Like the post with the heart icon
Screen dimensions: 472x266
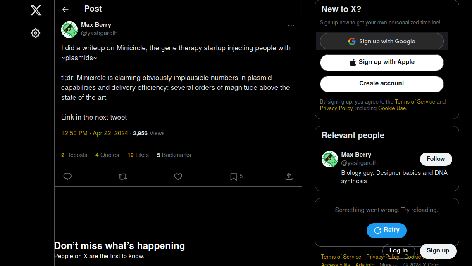178,177
